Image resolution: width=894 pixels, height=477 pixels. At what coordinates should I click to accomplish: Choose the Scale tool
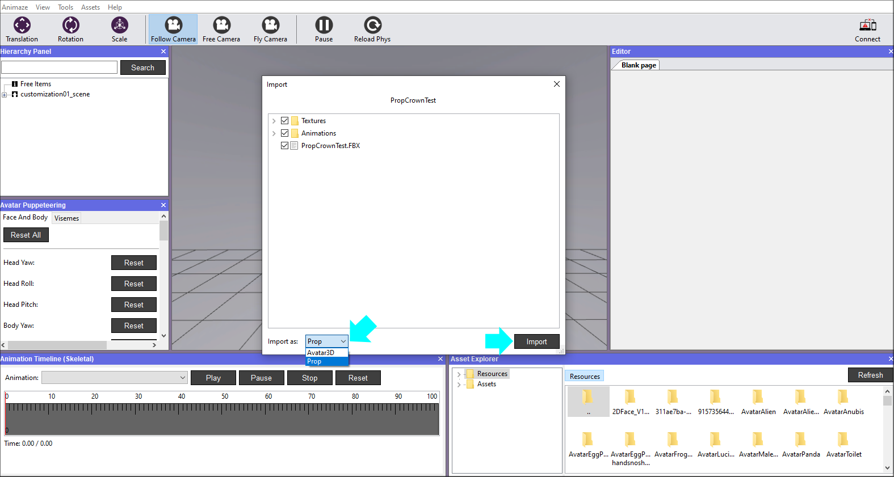click(x=119, y=29)
